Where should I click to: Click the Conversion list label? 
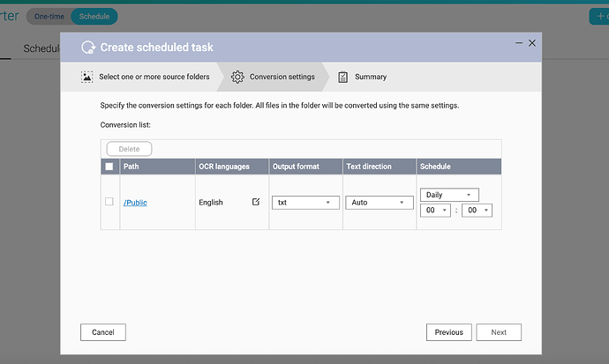(125, 125)
